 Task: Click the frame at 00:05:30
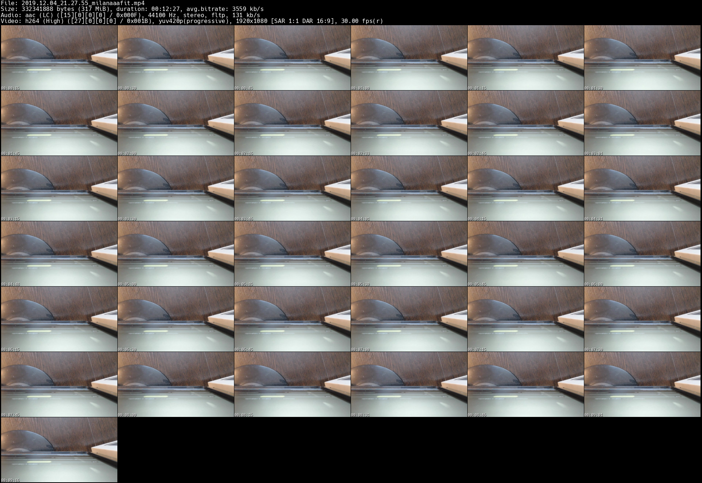click(x=409, y=254)
